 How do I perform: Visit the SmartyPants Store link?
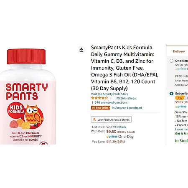pos(109,94)
